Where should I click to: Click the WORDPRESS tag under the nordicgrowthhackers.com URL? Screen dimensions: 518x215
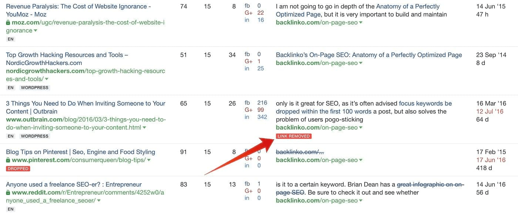pyautogui.click(x=35, y=88)
